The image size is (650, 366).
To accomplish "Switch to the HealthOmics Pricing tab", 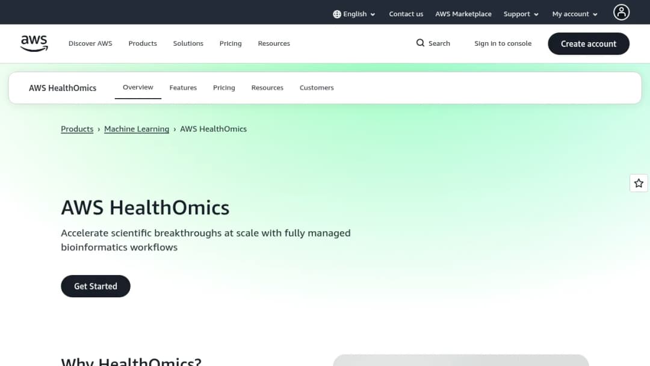I will tap(224, 88).
